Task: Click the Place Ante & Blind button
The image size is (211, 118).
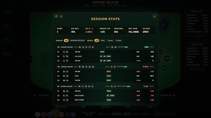Action: pyautogui.click(x=89, y=114)
